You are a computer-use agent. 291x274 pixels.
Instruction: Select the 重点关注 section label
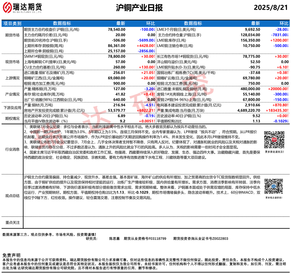13,222
